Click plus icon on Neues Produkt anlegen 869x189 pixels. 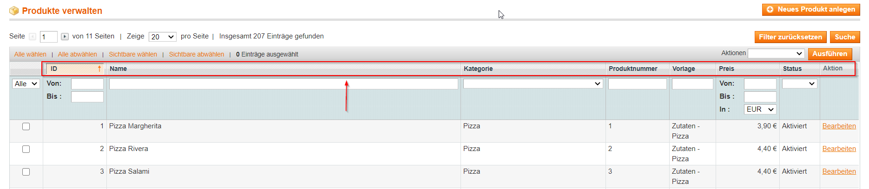pos(770,9)
